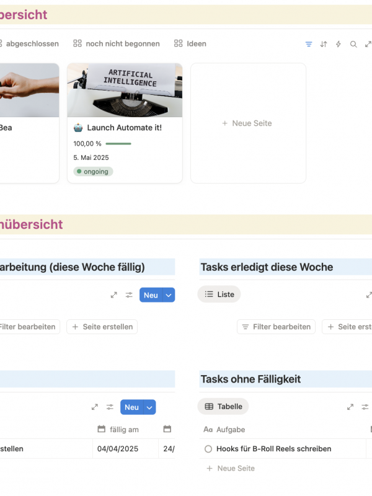Screen dimensions: 372x496
Task: Select the 'Ideen' view tab
Action: [190, 44]
